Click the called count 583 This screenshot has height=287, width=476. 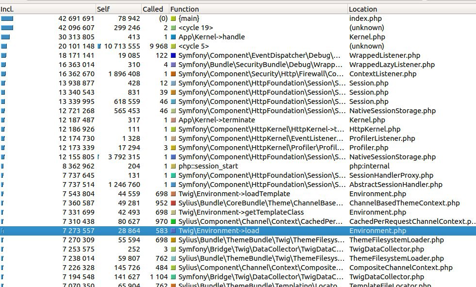[x=162, y=231]
